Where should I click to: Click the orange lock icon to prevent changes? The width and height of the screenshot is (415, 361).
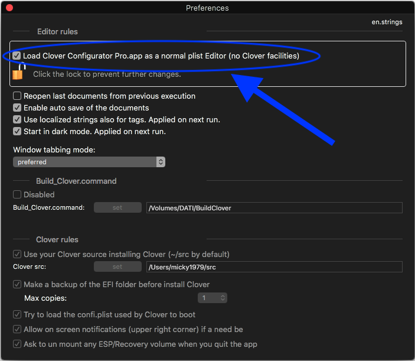[19, 71]
